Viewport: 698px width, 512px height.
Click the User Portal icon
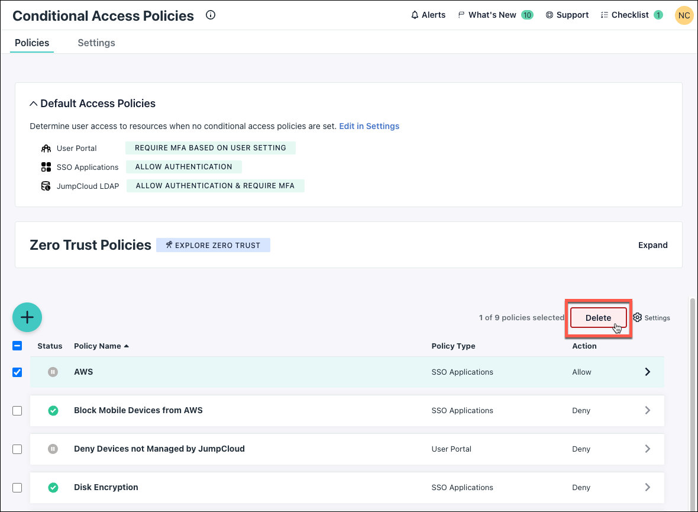[47, 148]
